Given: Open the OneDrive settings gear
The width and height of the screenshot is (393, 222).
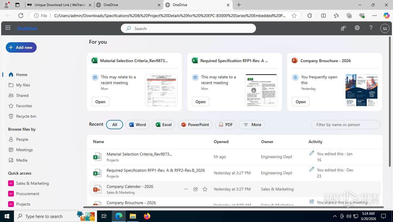Looking at the screenshot, I should 357,28.
